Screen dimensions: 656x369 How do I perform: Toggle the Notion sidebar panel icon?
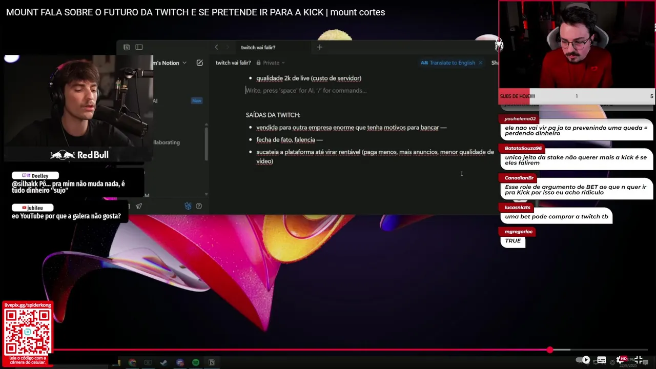[139, 47]
